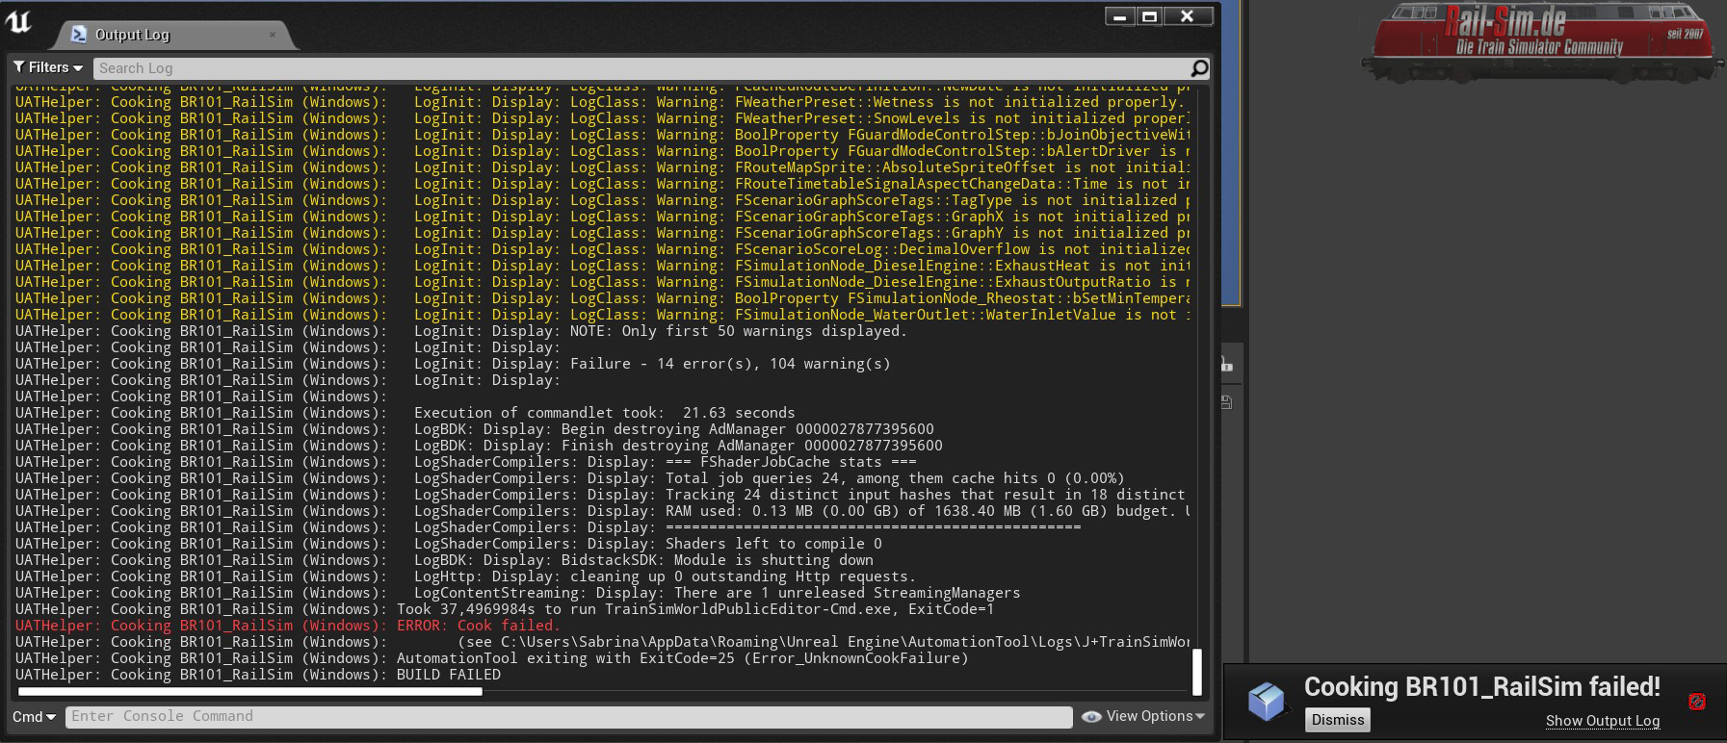Open the Show Output Log link
The image size is (1727, 743).
pyautogui.click(x=1603, y=720)
